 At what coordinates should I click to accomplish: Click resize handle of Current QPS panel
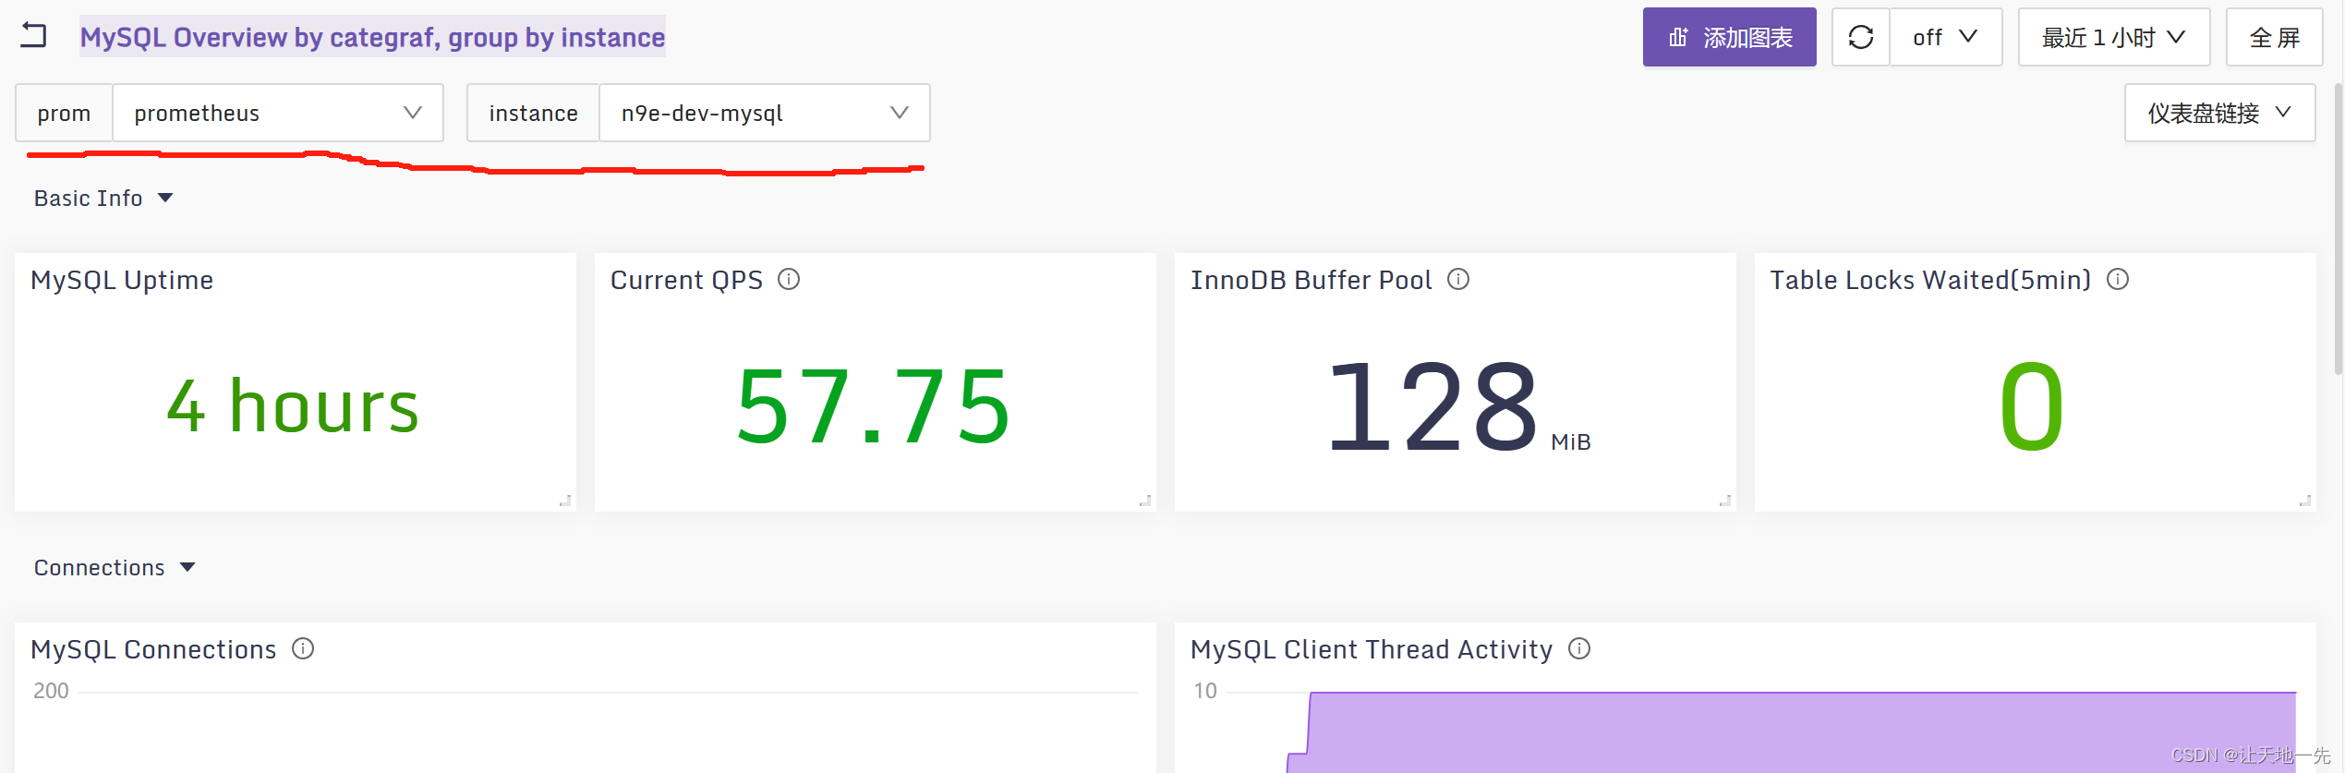coord(1145,501)
